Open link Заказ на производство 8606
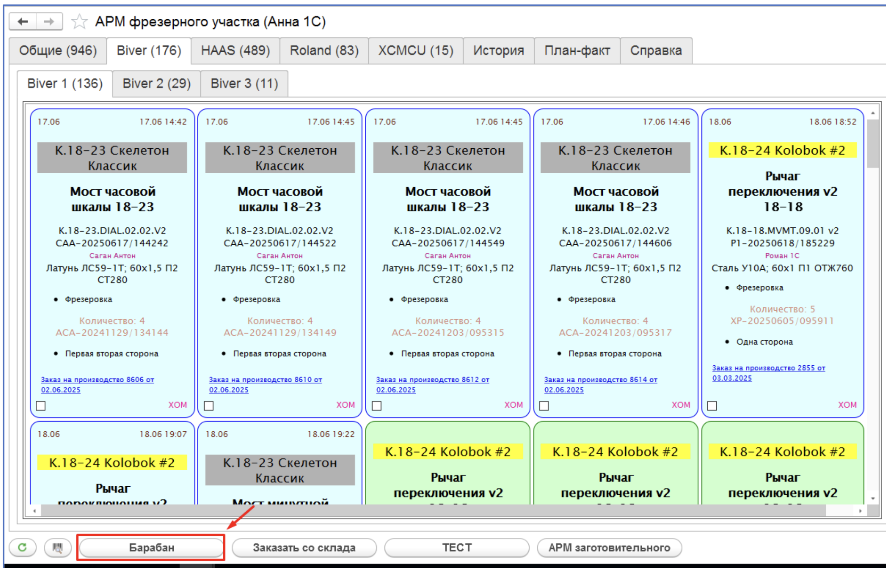886x568 pixels. point(97,380)
